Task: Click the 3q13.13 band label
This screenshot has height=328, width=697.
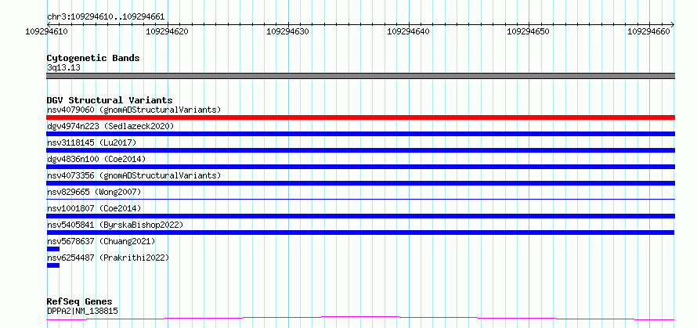Action: click(63, 68)
